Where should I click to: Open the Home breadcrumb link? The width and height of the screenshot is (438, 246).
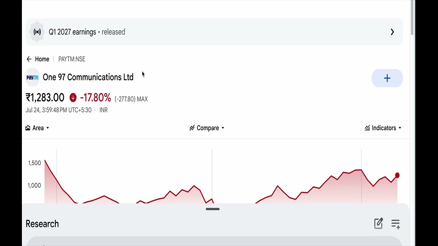tap(42, 59)
